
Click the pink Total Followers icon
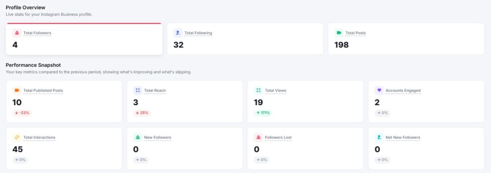pos(17,33)
